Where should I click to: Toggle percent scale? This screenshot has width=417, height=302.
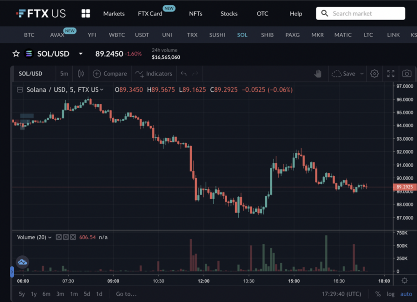click(378, 294)
